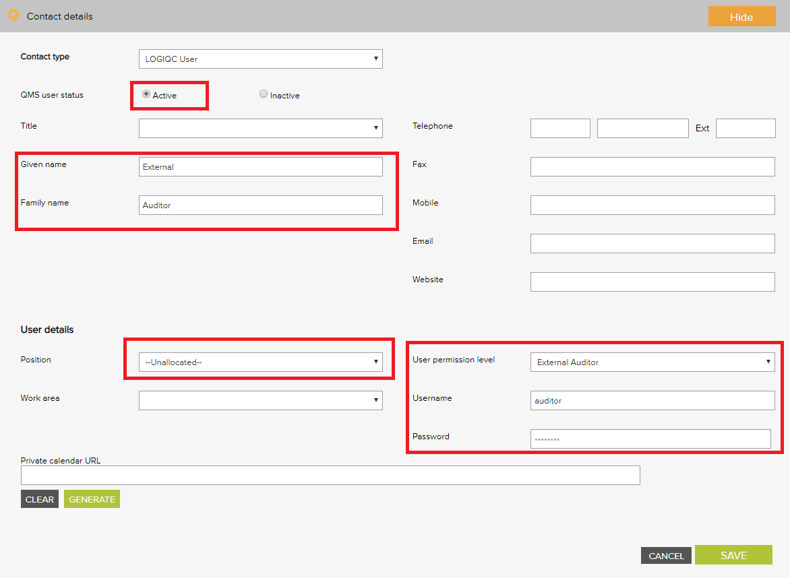Expand the Title dropdown
Screen dimensions: 790x578
[x=260, y=128]
